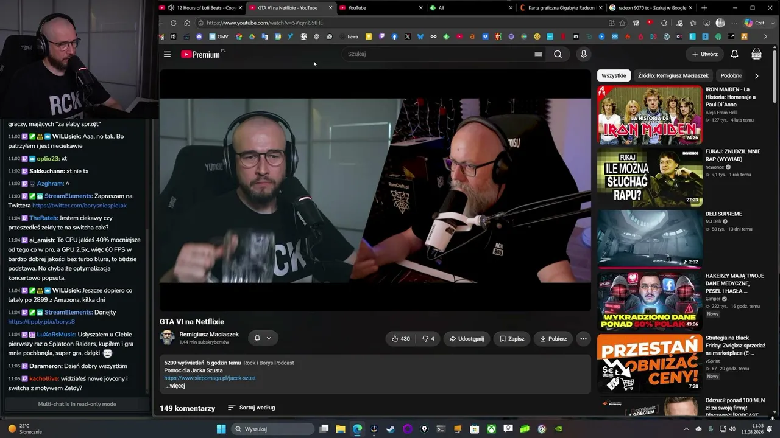780x438 pixels.
Task: Click the Wyszukaj taskbar search box
Action: click(273, 429)
